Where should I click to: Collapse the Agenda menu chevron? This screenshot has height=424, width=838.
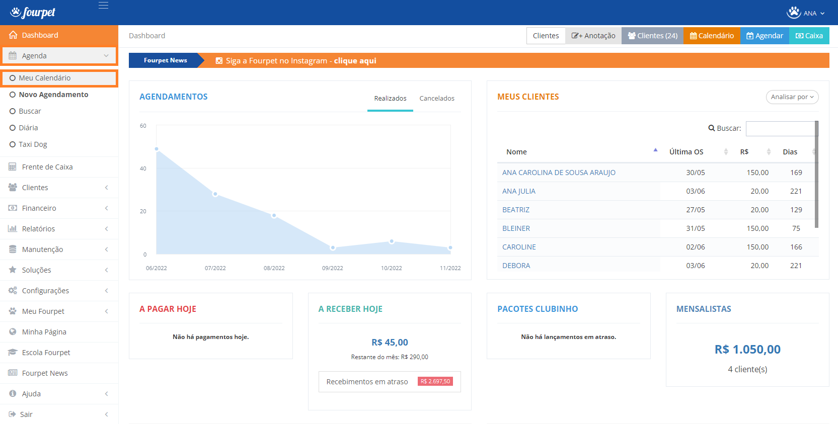106,56
